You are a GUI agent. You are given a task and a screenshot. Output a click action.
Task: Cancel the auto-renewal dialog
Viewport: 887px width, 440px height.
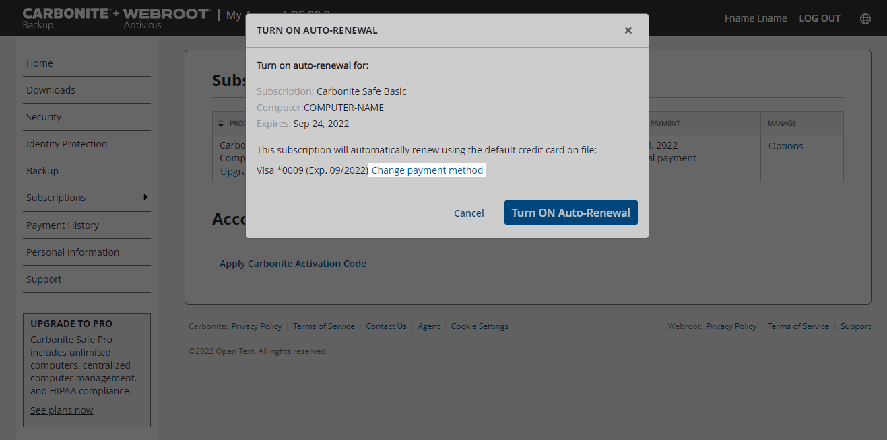pos(469,213)
